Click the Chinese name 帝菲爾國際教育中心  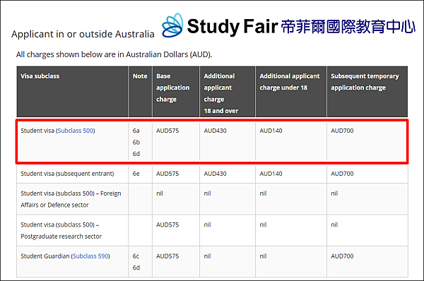pos(348,27)
